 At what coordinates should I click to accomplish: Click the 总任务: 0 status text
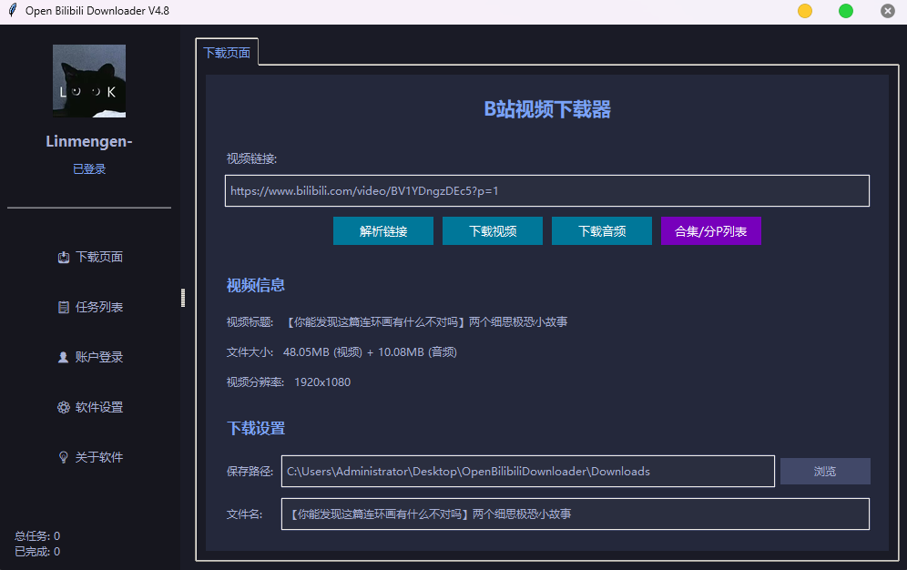point(37,536)
